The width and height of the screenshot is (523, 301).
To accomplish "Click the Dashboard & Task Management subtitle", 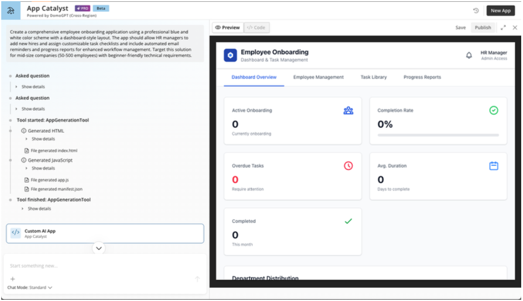I will (274, 60).
